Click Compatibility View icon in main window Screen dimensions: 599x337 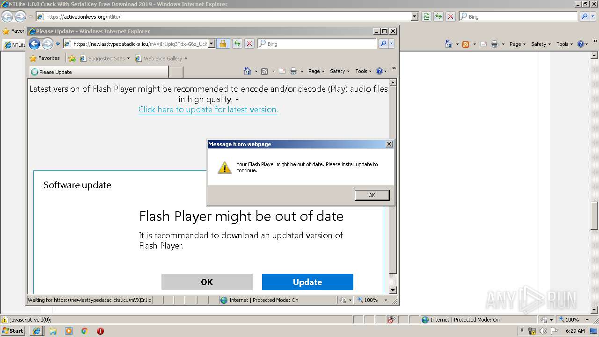point(426,16)
